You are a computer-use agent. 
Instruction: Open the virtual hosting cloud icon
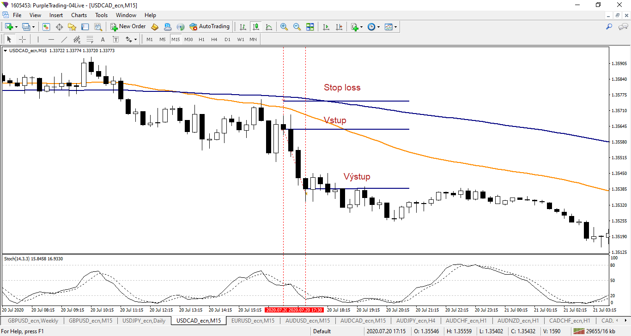click(168, 27)
